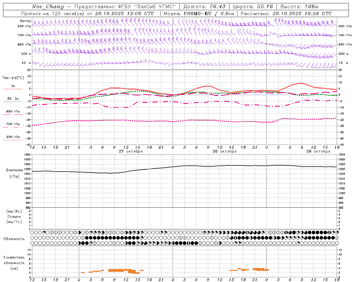353x282 pixels.
Task: Click -25 on the left temperature axis
Action: coord(28,126)
